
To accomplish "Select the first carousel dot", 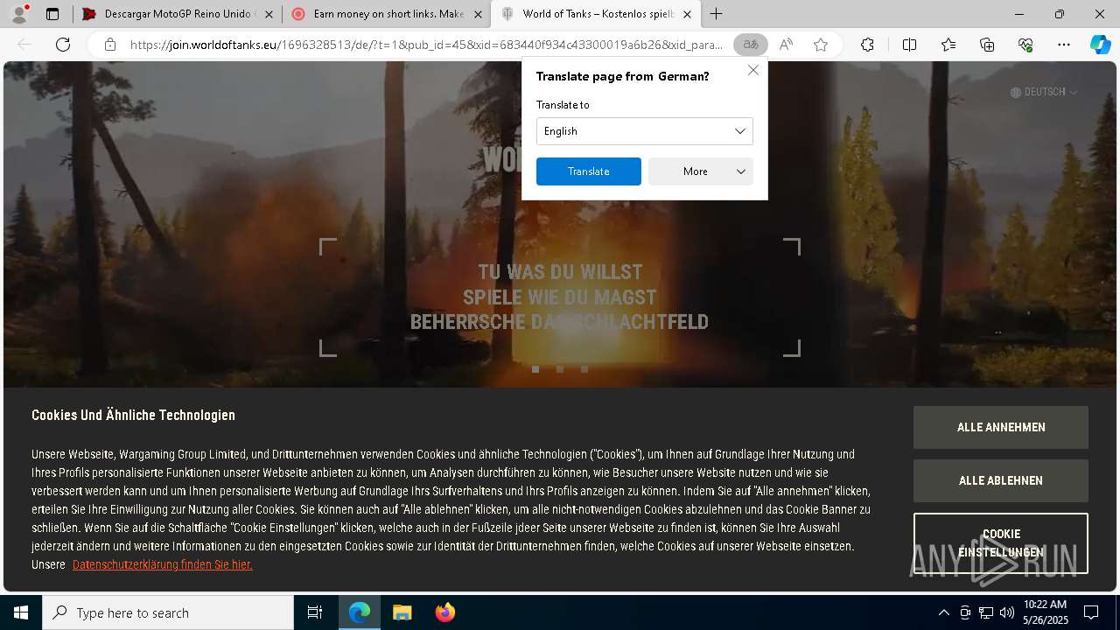I will (535, 369).
